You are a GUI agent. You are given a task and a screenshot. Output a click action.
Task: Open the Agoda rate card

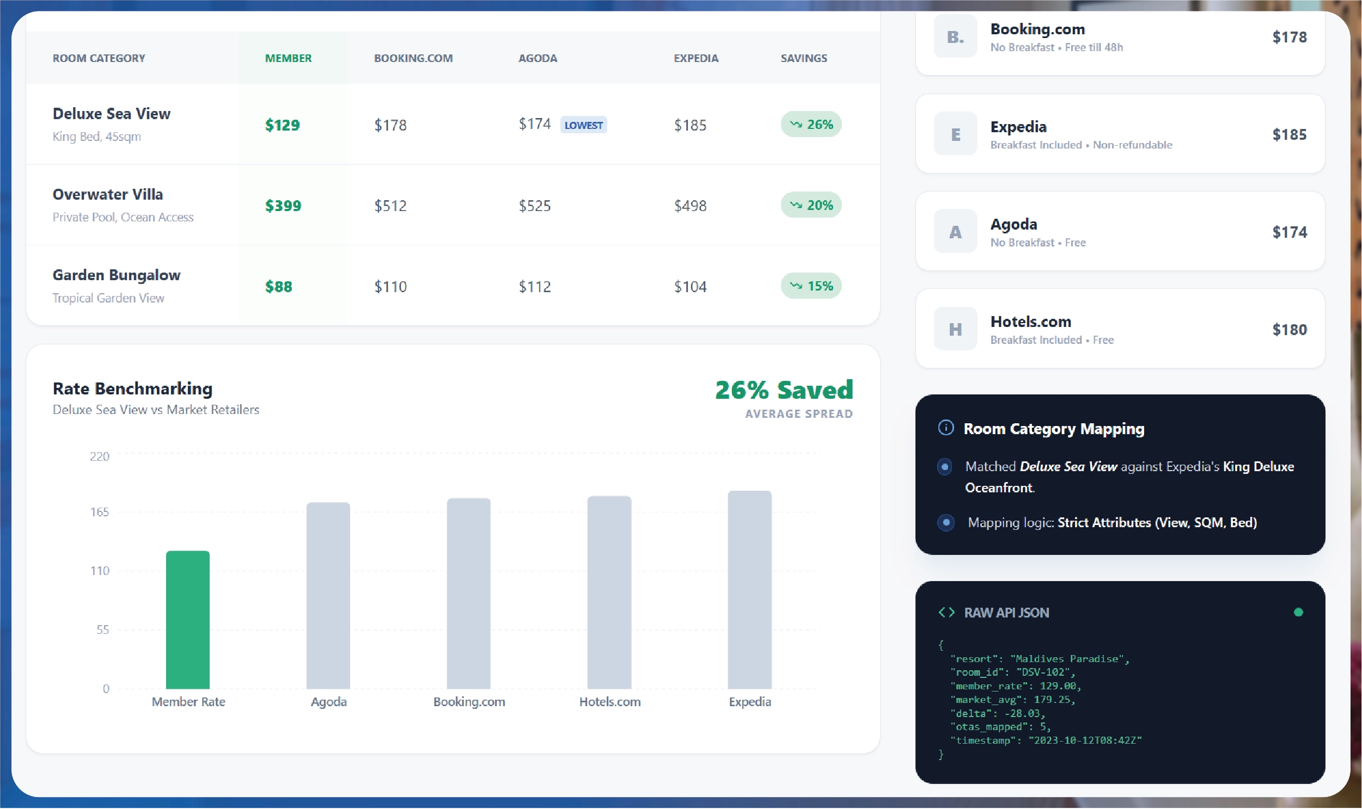[1120, 232]
